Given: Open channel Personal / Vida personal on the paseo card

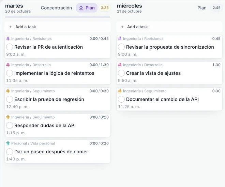Looking at the screenshot, I should tap(33, 143).
